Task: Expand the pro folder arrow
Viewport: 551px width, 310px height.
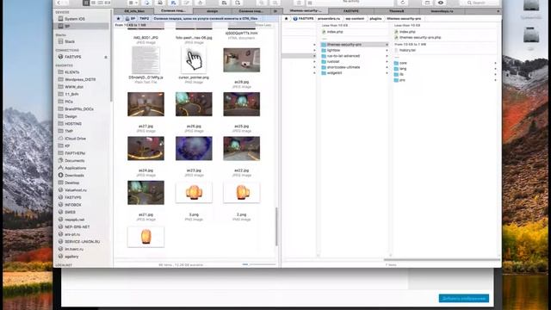Action: pyautogui.click(x=496, y=80)
